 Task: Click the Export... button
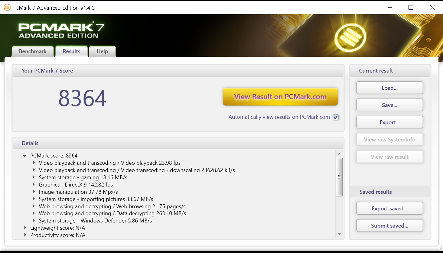pos(389,122)
